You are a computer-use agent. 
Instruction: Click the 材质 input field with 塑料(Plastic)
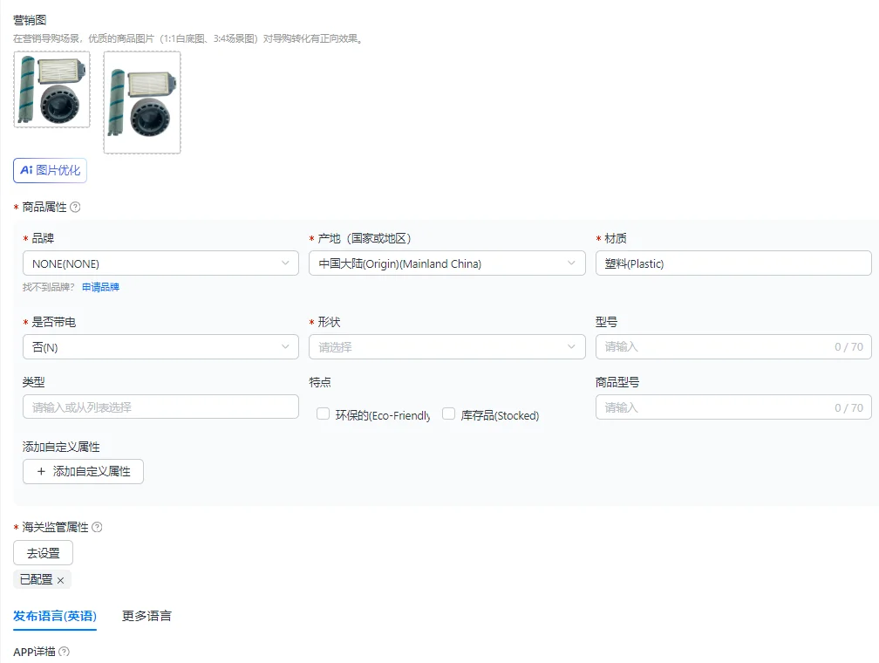pyautogui.click(x=733, y=263)
